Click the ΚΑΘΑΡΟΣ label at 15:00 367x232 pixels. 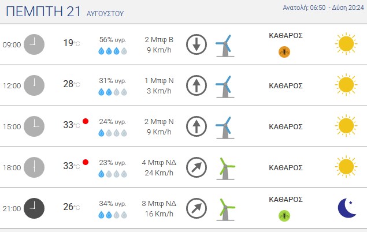tap(286, 126)
